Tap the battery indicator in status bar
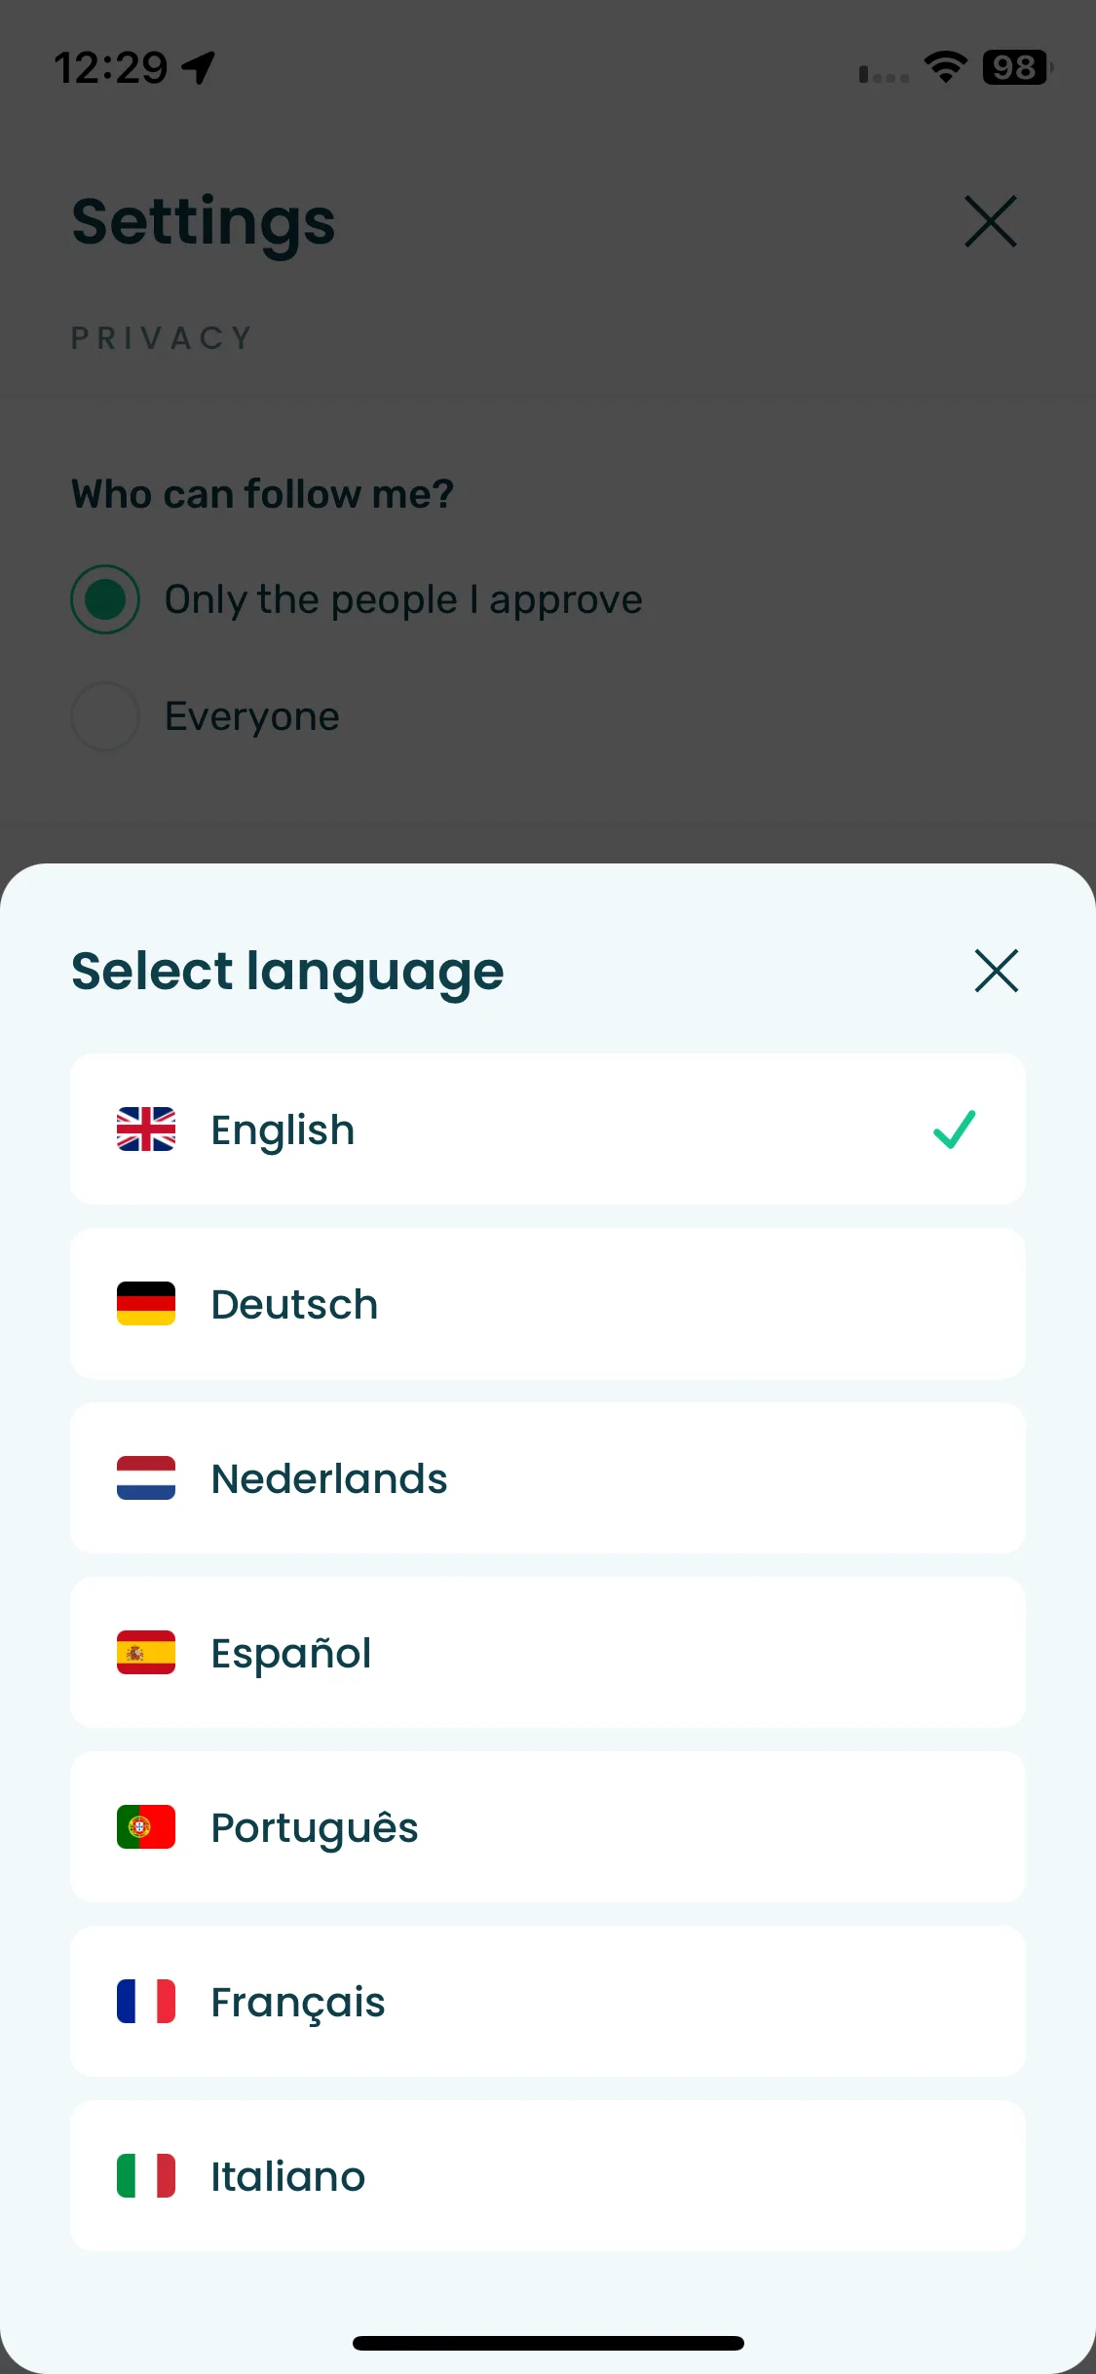 coord(1017,67)
